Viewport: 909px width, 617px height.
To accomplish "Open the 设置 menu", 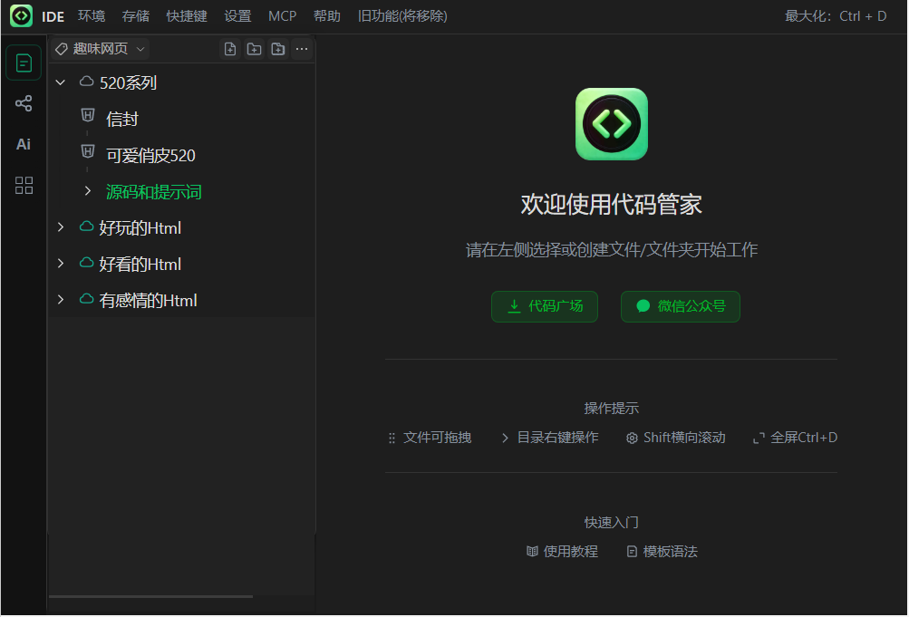I will click(x=237, y=16).
